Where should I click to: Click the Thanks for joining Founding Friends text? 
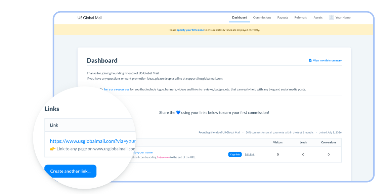click(123, 73)
